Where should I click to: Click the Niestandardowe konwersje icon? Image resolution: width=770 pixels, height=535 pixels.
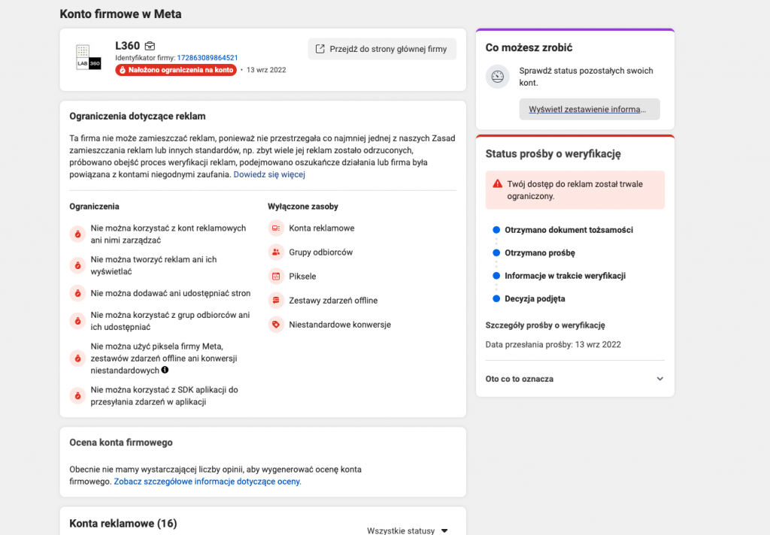tap(276, 325)
